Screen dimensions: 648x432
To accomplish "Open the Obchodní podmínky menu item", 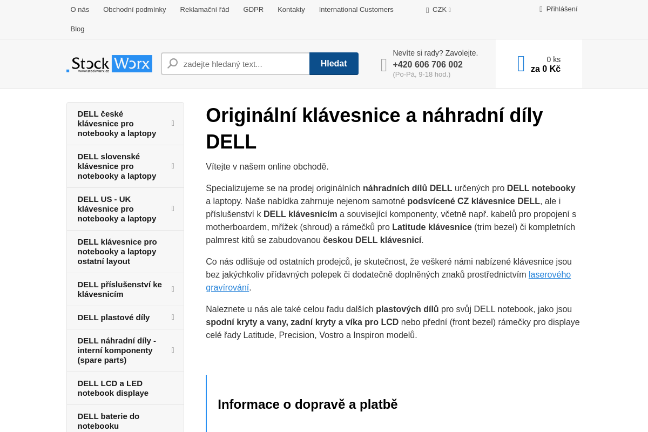I will 134,10.
